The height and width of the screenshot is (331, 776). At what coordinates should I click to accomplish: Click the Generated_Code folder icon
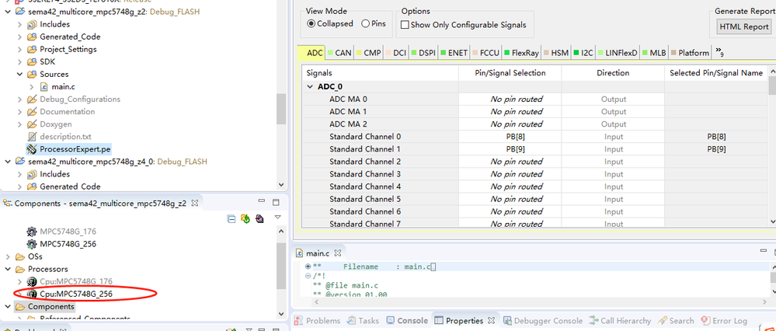tap(32, 37)
